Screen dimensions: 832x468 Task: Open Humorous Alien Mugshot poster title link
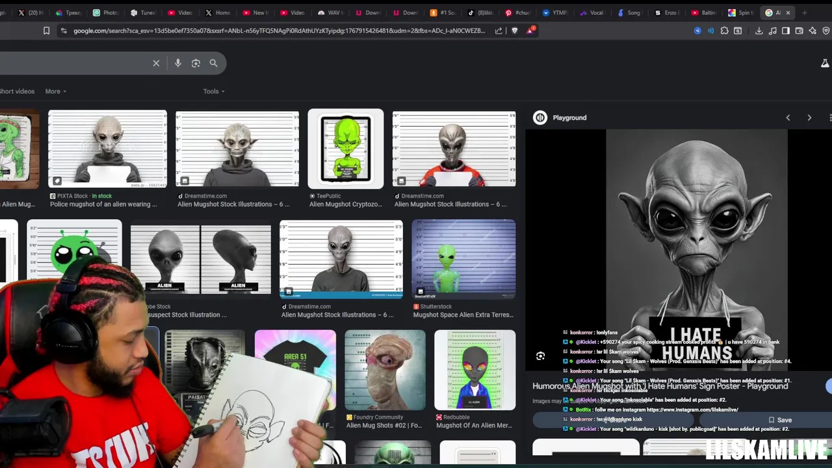[660, 386]
